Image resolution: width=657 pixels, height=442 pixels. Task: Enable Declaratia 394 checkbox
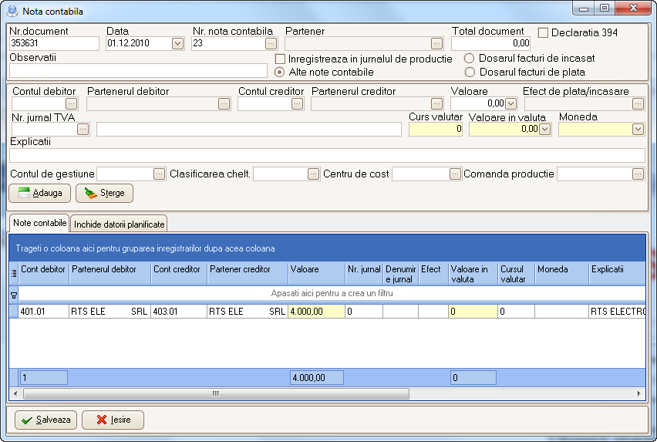[543, 33]
